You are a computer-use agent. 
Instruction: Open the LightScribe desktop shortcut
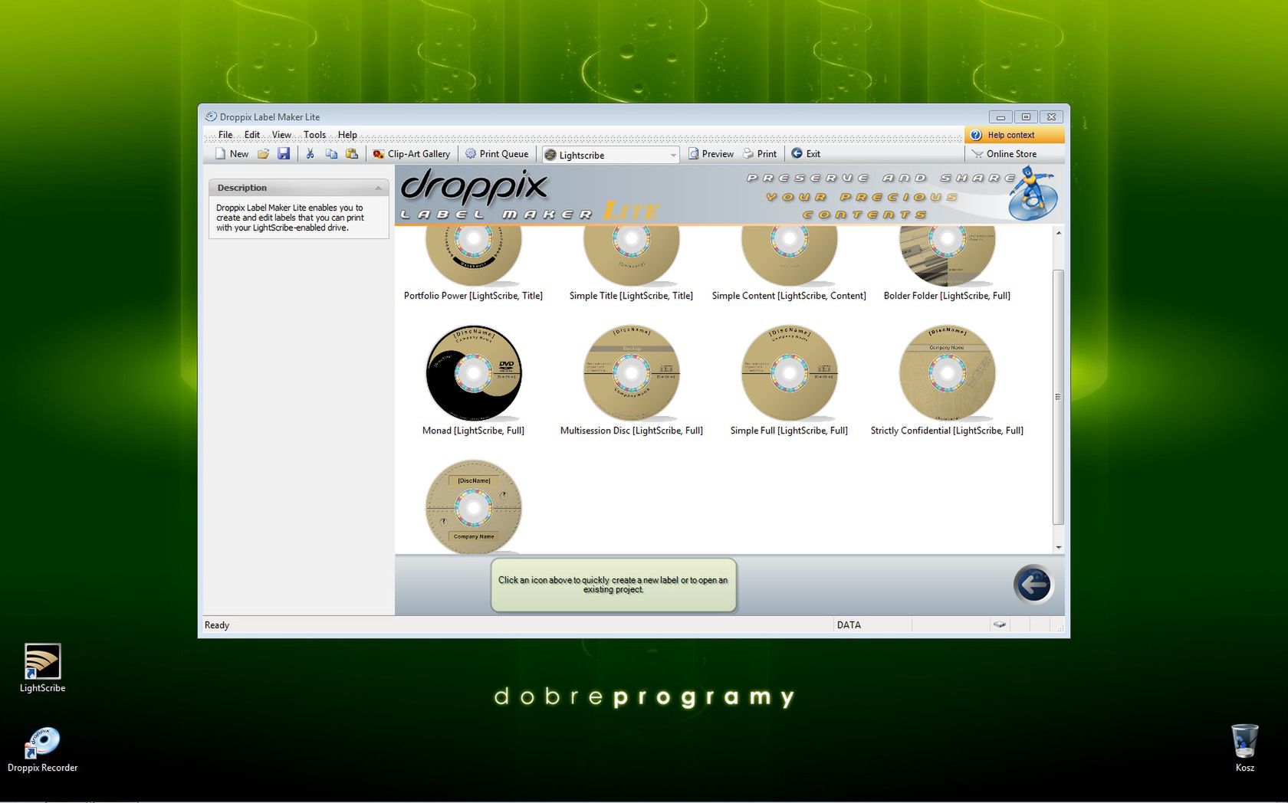pyautogui.click(x=42, y=668)
